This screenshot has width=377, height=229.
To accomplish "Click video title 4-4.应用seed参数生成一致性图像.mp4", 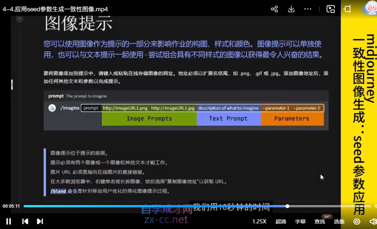I will [x=55, y=9].
